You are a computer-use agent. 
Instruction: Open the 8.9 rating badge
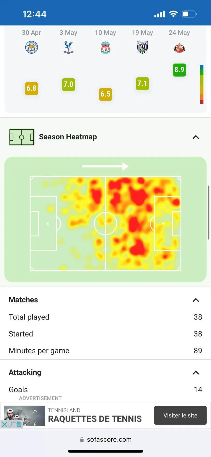click(x=179, y=70)
